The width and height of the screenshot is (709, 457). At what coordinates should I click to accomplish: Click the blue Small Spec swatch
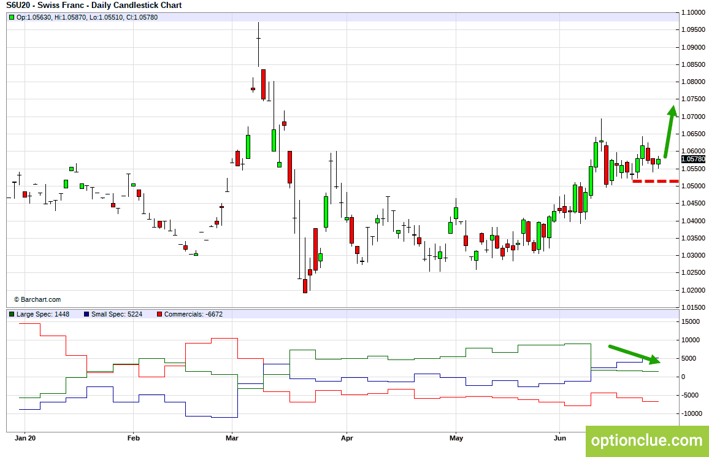86,314
